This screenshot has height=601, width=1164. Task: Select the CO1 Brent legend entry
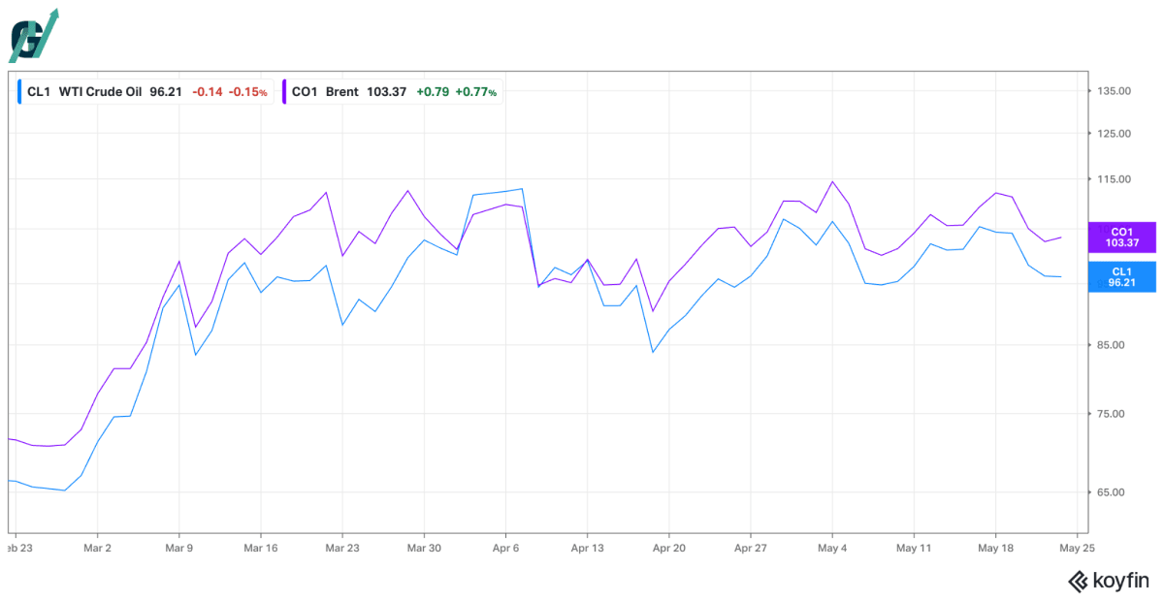tap(392, 92)
